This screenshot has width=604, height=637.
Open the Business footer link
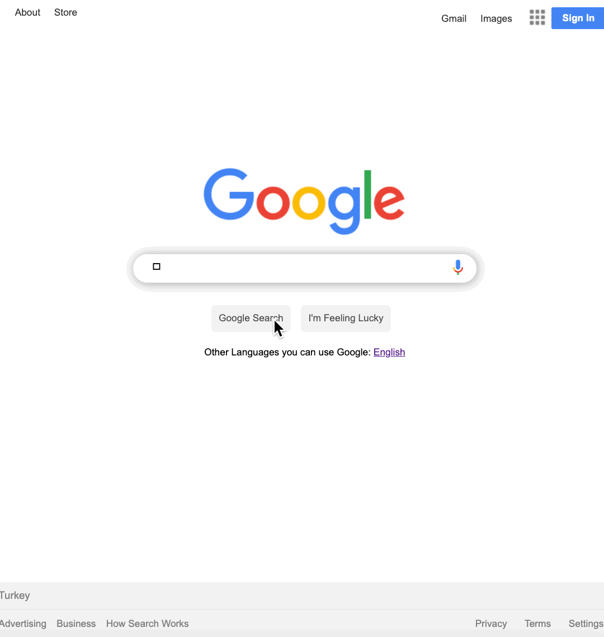[76, 624]
